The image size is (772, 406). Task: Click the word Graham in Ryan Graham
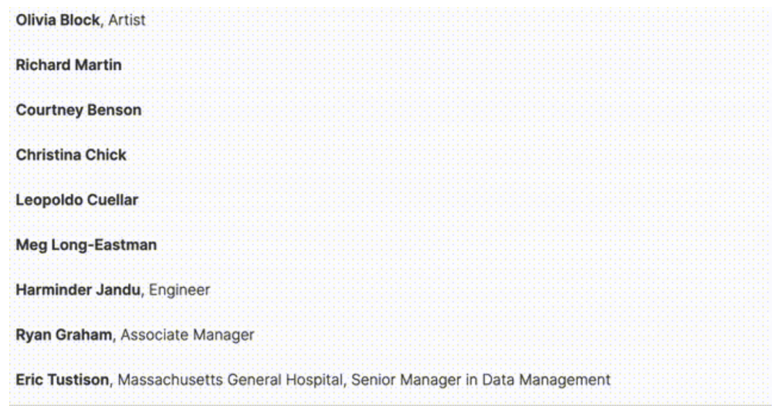tap(84, 335)
